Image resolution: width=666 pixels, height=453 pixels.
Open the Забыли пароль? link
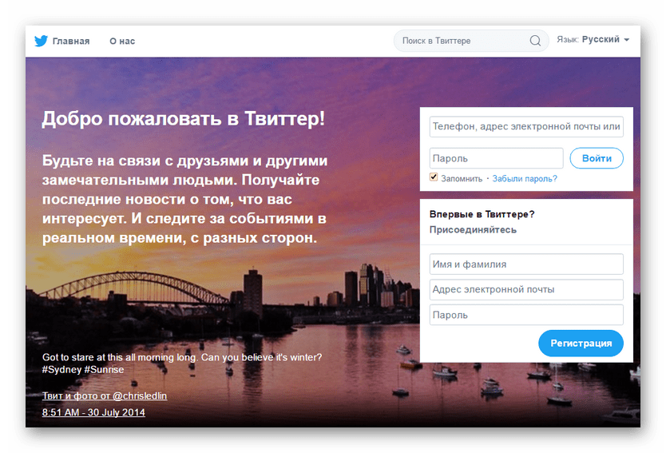point(524,179)
